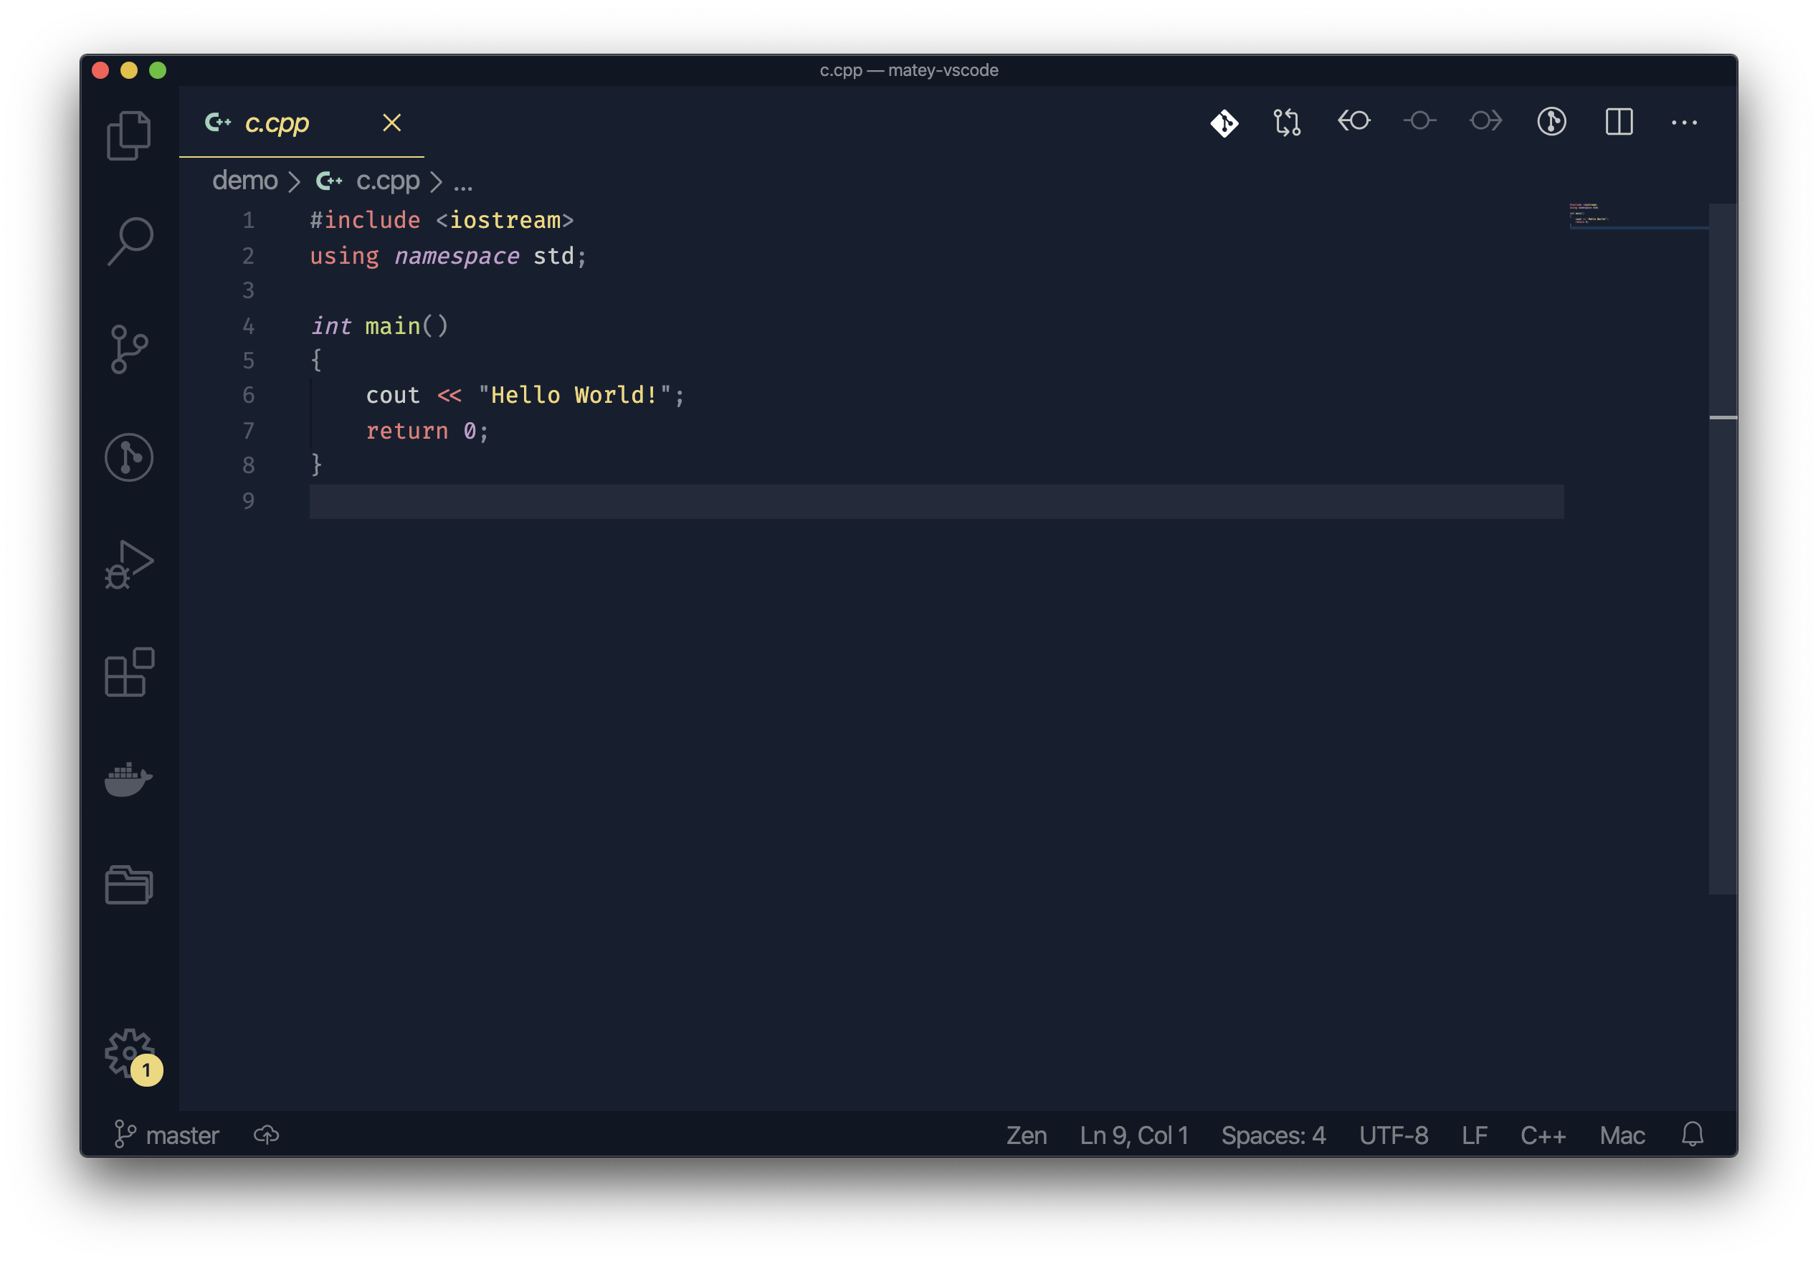Image resolution: width=1818 pixels, height=1263 pixels.
Task: Click the Open Changes compare icon
Action: [x=1287, y=122]
